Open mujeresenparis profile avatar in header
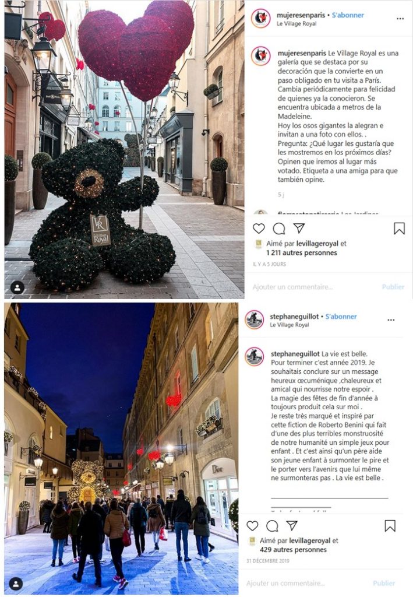This screenshot has width=413, height=597. [x=261, y=18]
